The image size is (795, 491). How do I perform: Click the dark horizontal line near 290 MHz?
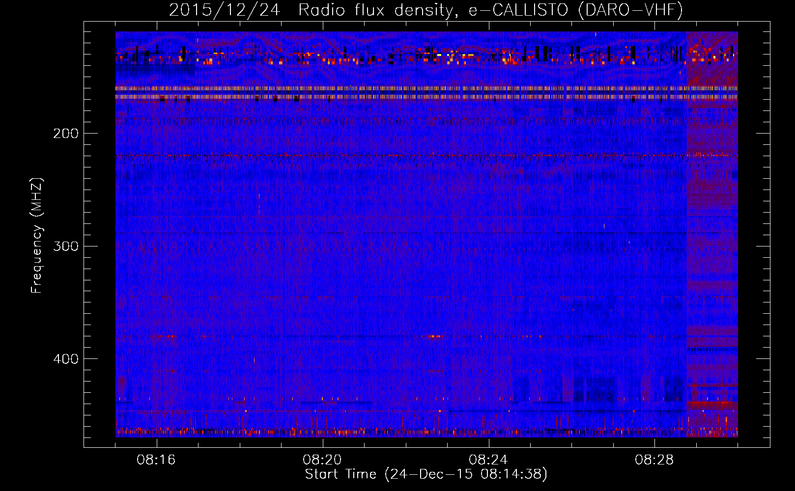click(426, 233)
